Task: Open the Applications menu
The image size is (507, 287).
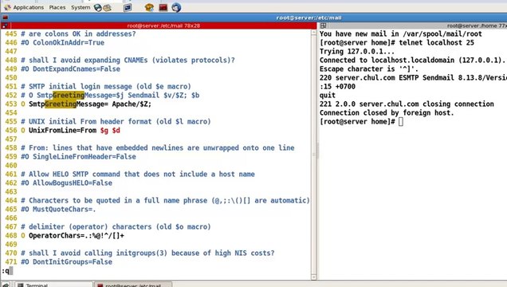Action: pos(28,7)
